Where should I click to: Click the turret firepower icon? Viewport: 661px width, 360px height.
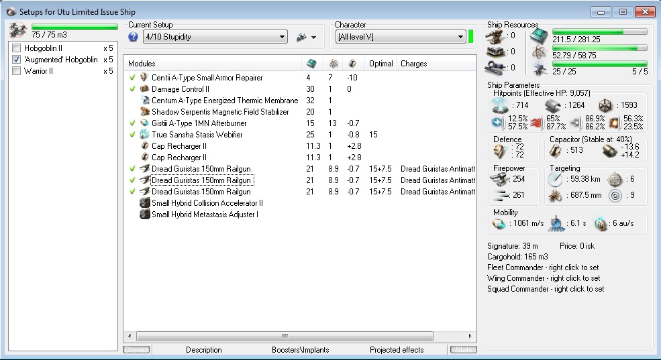(500, 180)
